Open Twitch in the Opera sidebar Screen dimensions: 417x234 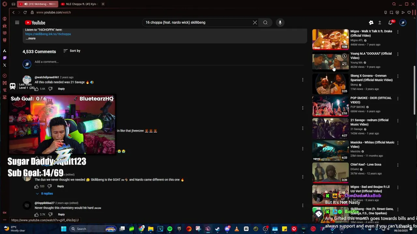point(5,58)
